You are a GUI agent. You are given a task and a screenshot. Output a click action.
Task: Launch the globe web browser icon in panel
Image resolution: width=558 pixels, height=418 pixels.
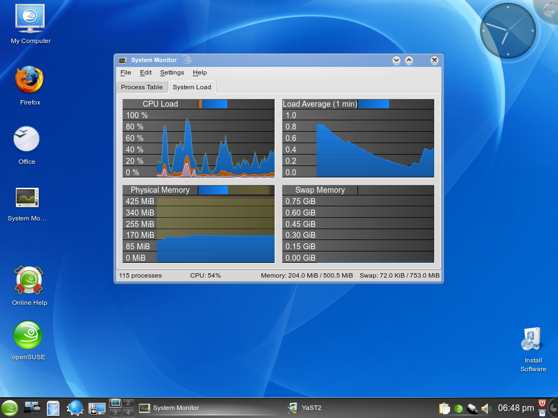point(75,408)
